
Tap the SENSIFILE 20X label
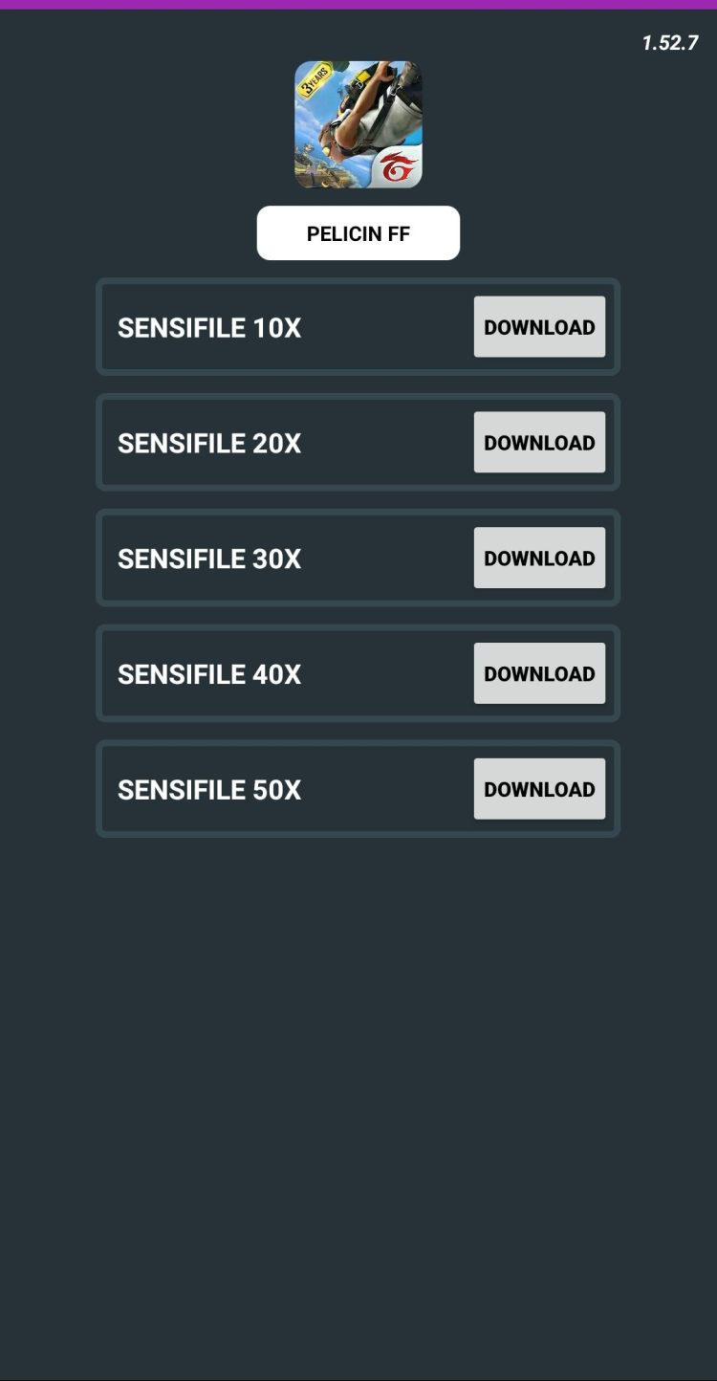[209, 444]
